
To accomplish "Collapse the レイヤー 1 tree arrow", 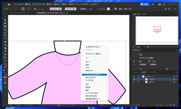I will click(x=140, y=76).
